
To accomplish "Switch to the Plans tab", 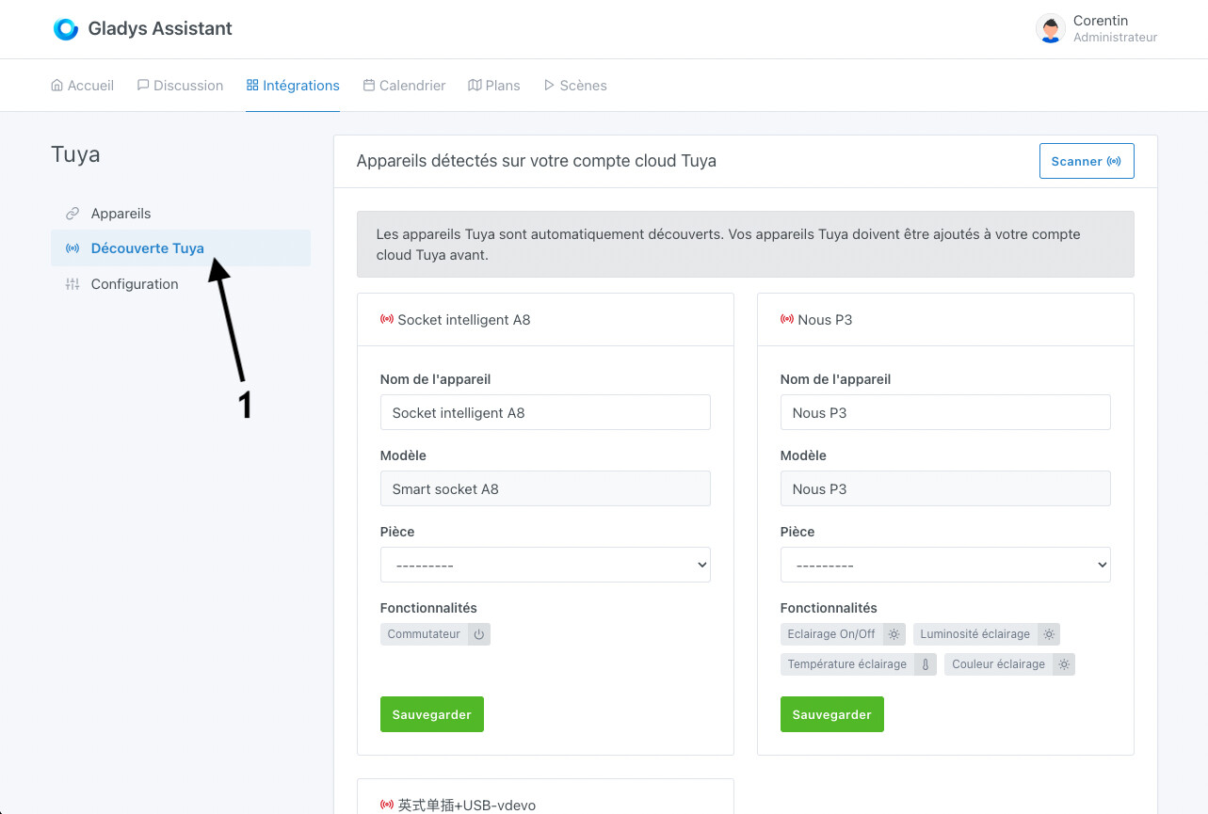I will [x=494, y=85].
